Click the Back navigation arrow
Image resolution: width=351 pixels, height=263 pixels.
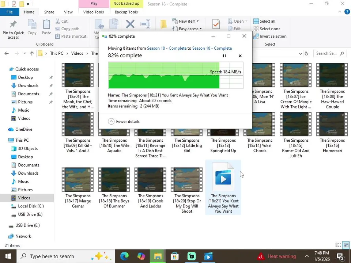[7, 53]
